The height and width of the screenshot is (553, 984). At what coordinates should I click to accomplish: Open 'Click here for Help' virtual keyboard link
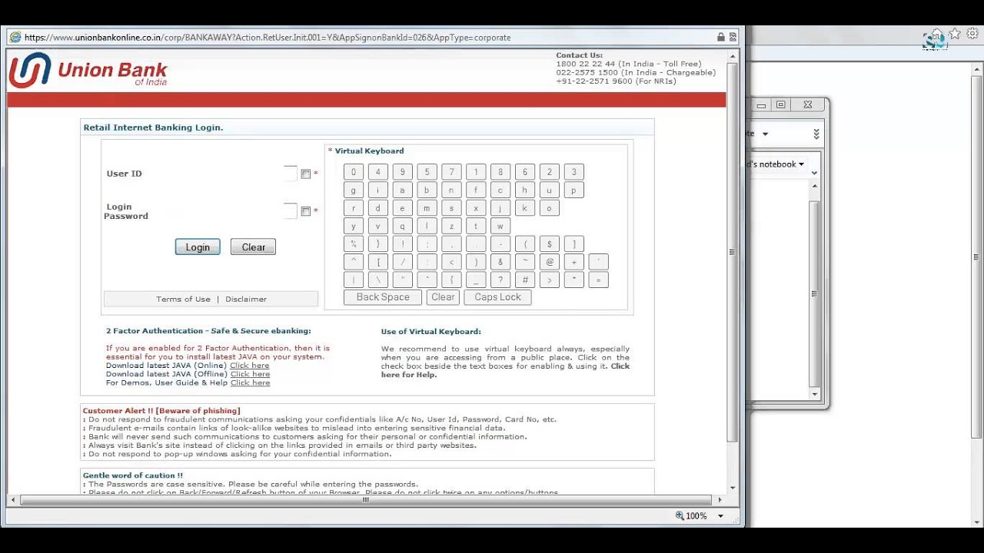(505, 370)
